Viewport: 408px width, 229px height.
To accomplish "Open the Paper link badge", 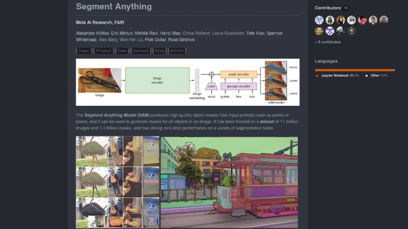I will 84,51.
